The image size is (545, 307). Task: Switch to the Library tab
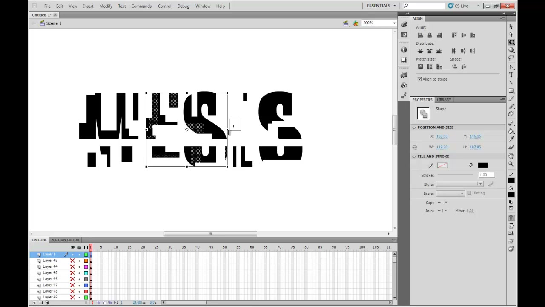click(x=444, y=100)
